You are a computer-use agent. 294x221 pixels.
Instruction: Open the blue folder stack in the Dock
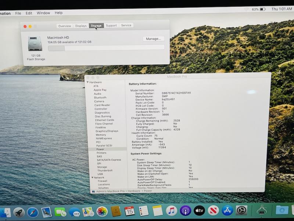(282, 210)
